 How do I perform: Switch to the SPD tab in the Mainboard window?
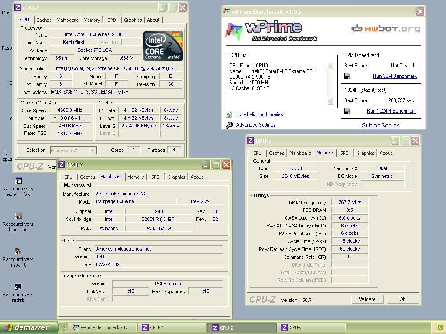coord(155,177)
